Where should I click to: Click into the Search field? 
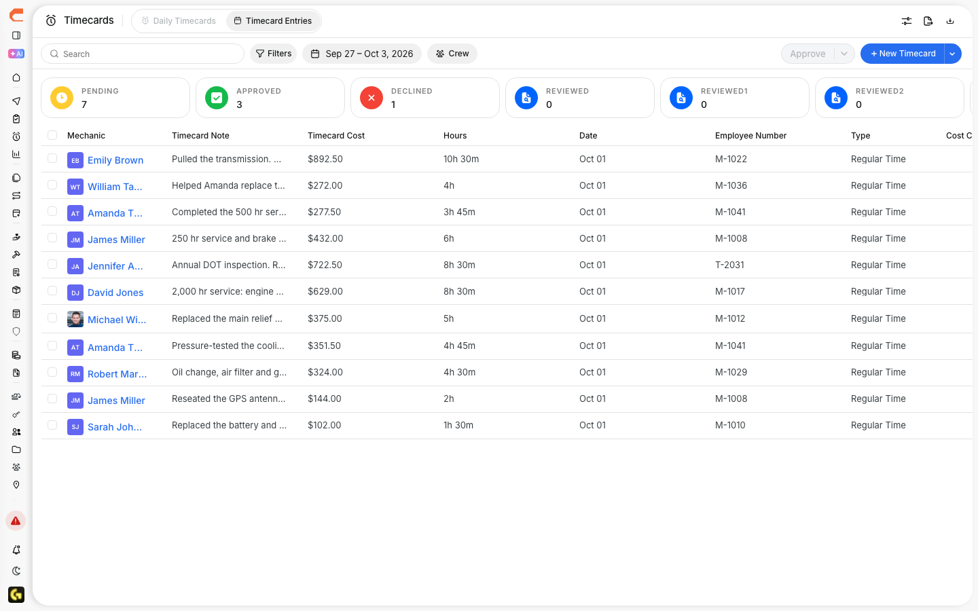(x=143, y=54)
